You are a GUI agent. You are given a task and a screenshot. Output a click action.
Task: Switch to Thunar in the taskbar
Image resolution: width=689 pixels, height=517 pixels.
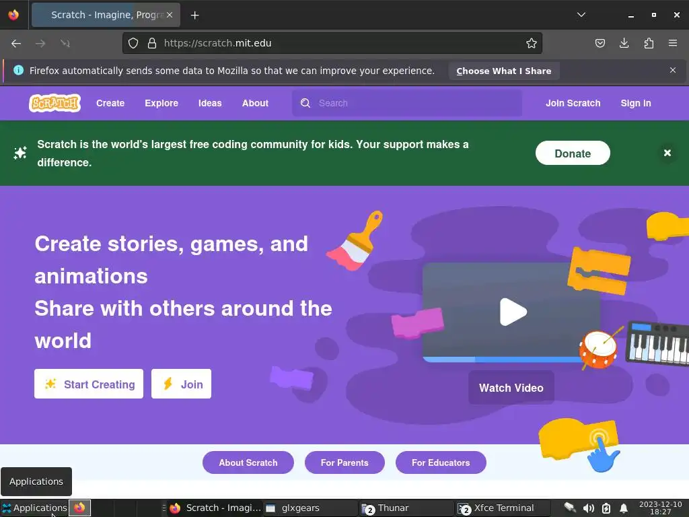406,508
